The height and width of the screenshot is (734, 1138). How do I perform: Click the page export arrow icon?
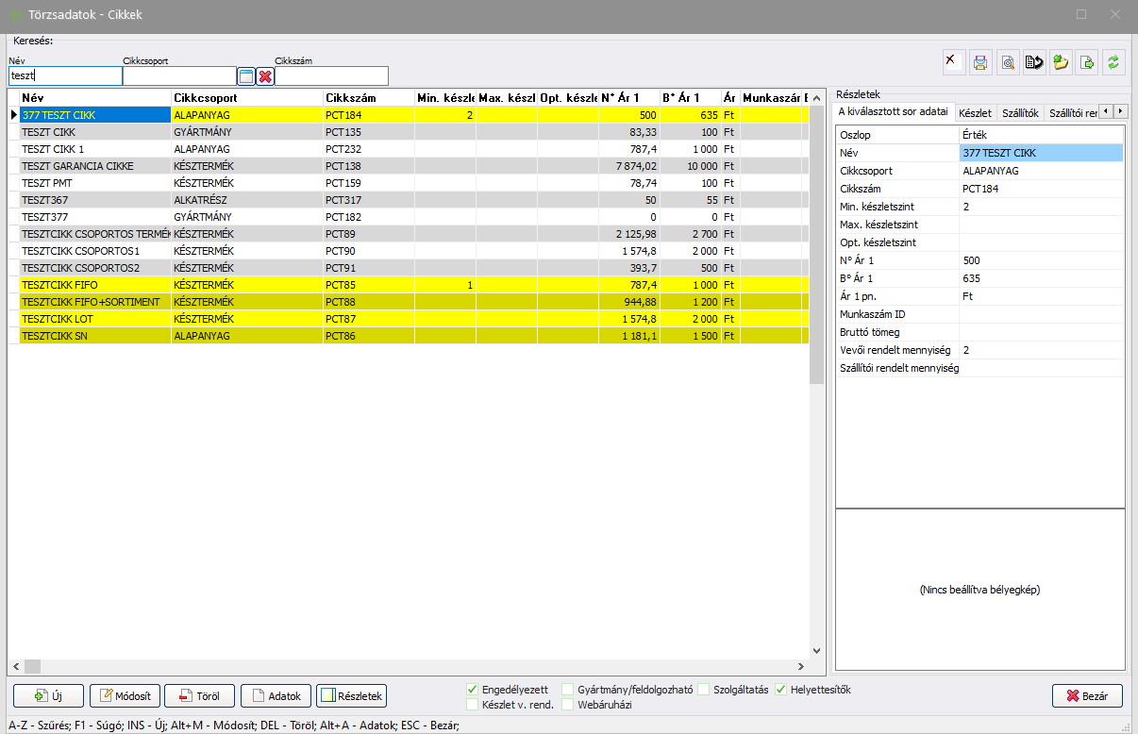click(1087, 63)
